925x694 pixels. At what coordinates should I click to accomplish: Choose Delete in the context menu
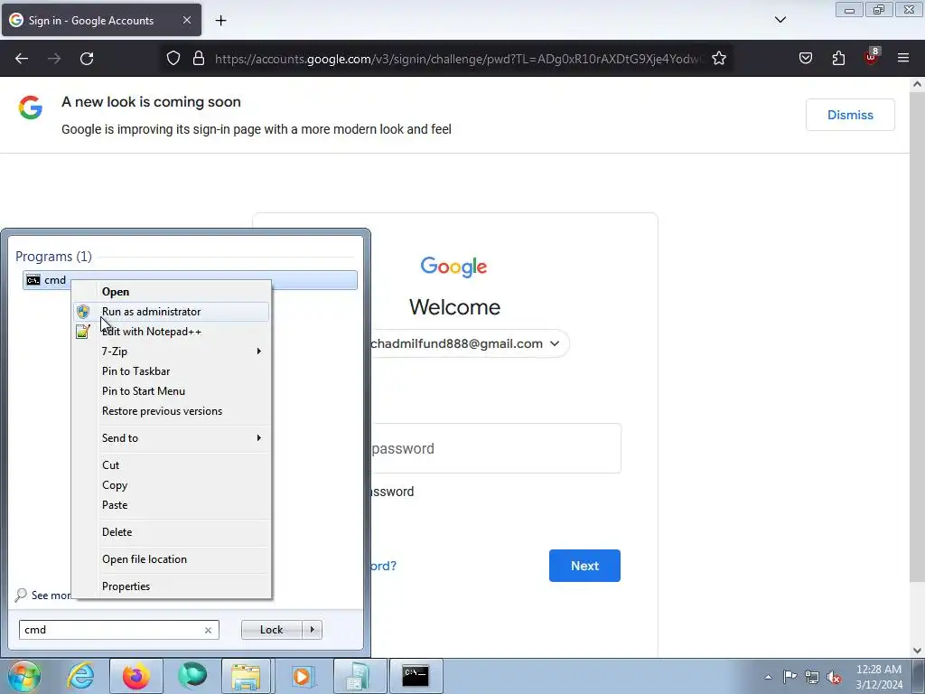pyautogui.click(x=171, y=532)
